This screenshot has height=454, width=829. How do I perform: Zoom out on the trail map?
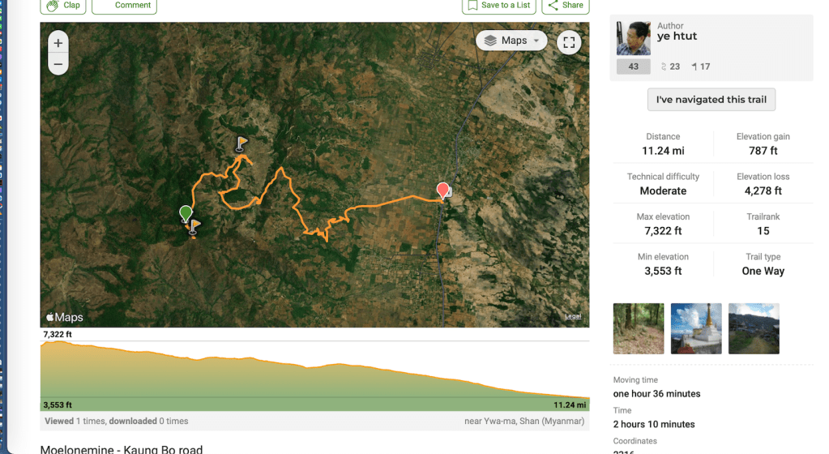pos(58,64)
